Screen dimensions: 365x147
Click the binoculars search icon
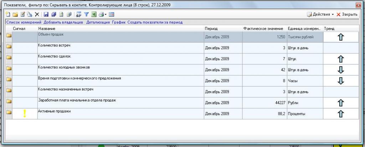(x=78, y=15)
